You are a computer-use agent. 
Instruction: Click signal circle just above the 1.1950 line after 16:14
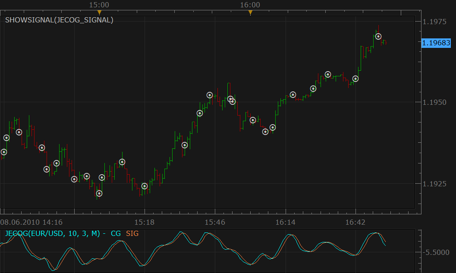tap(293, 95)
